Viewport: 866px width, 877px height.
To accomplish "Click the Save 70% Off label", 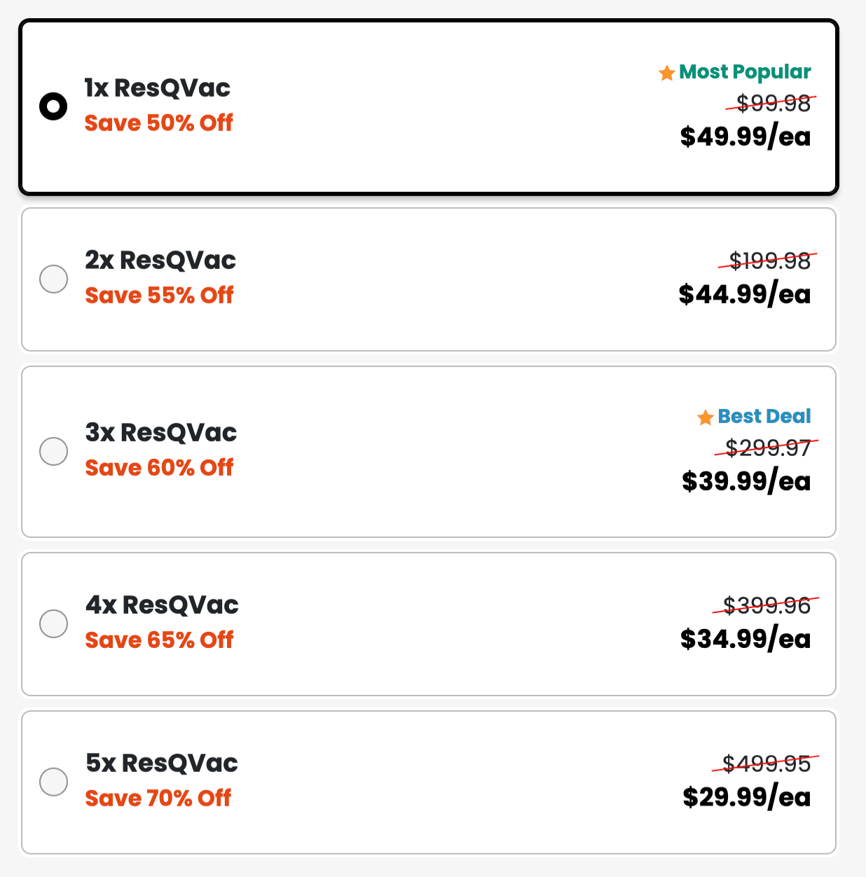I will (x=158, y=798).
